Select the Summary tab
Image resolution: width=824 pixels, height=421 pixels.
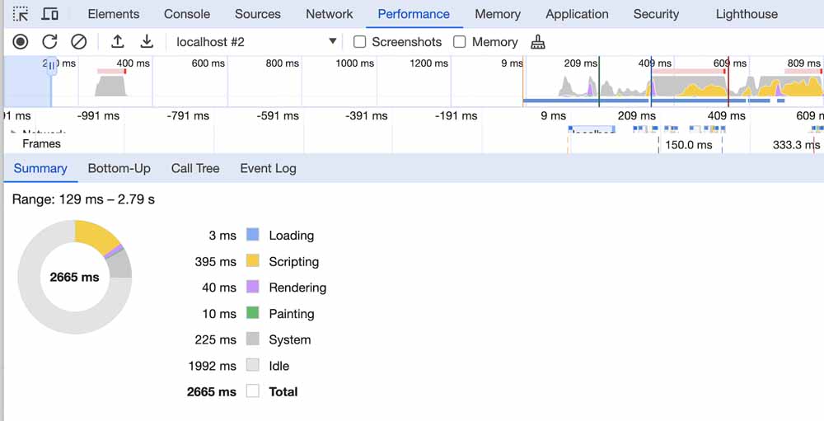(40, 168)
